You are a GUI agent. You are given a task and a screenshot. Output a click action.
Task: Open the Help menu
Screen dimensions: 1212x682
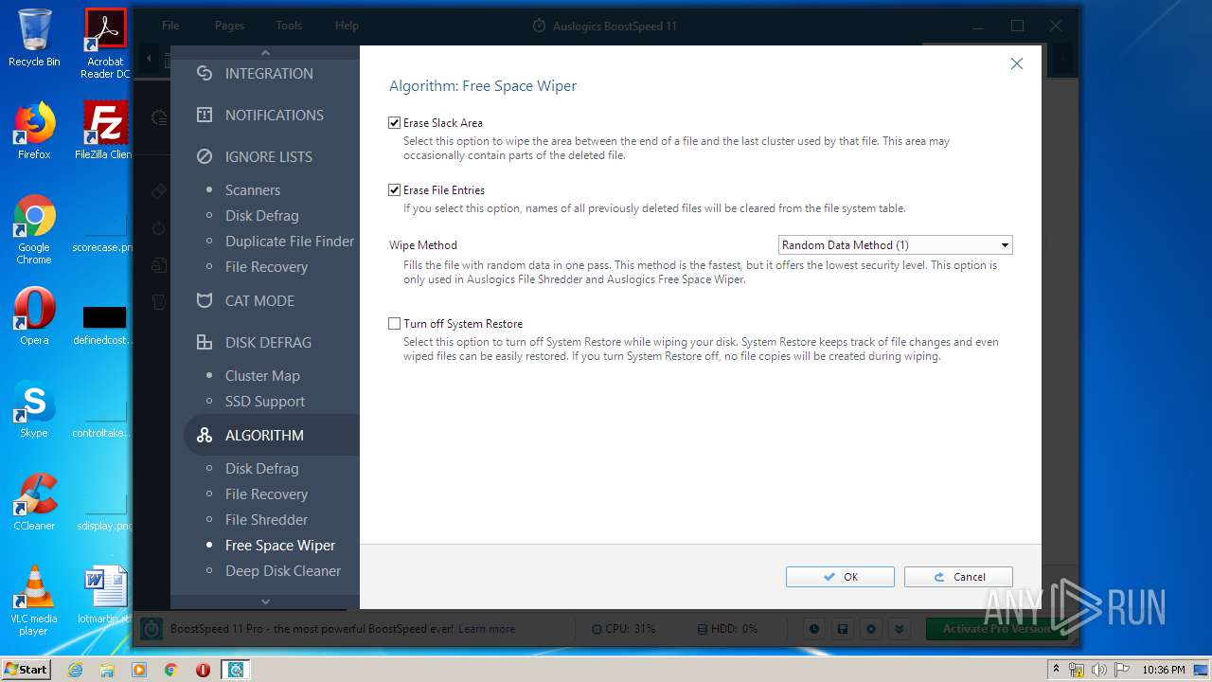[x=347, y=26]
